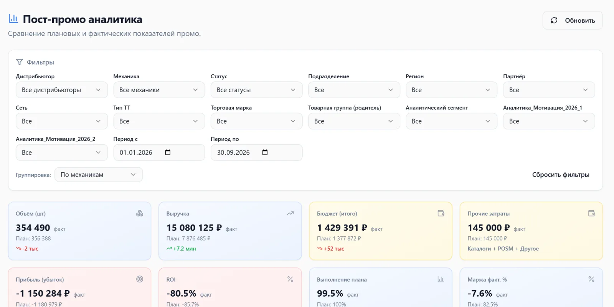This screenshot has height=307, width=614.
Task: Expand the Аналитический сегмент dropdown
Action: pos(451,121)
